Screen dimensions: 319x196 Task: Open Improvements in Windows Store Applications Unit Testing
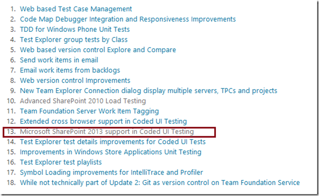click(111, 152)
